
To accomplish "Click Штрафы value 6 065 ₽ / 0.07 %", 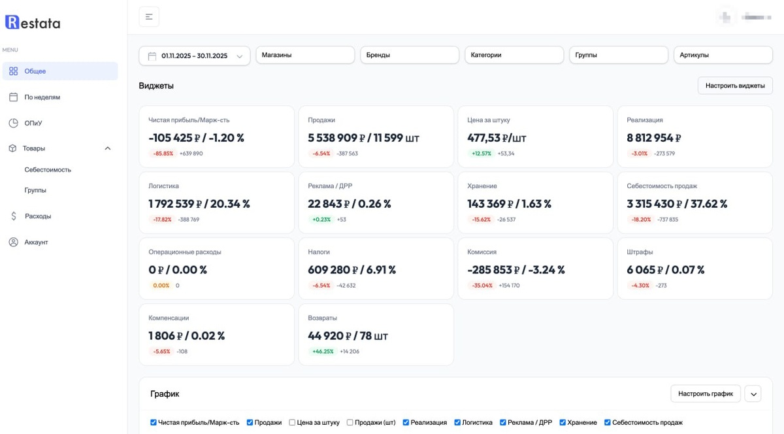I will [666, 270].
